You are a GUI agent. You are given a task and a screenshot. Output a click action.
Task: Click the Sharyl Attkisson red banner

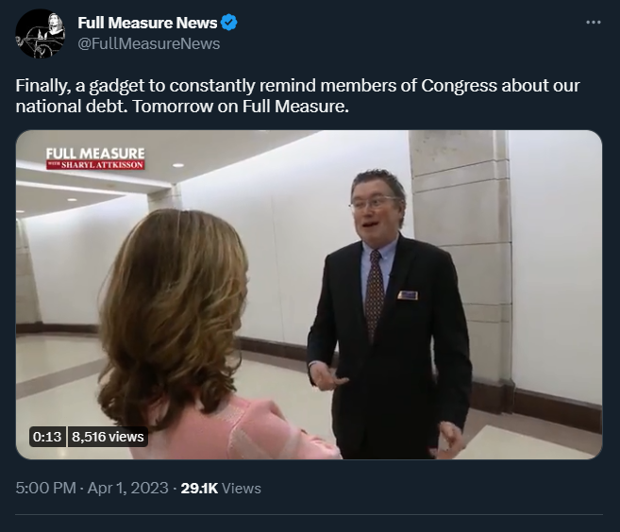coord(95,165)
